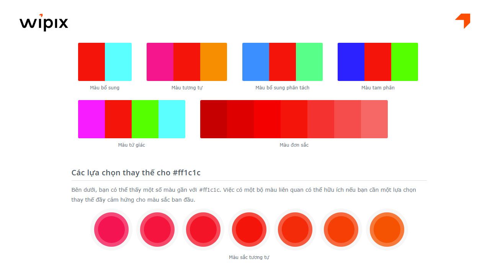The width and height of the screenshot is (490, 275).
Task: Click the Màu sắc tương tự caption
Action: pyautogui.click(x=249, y=257)
